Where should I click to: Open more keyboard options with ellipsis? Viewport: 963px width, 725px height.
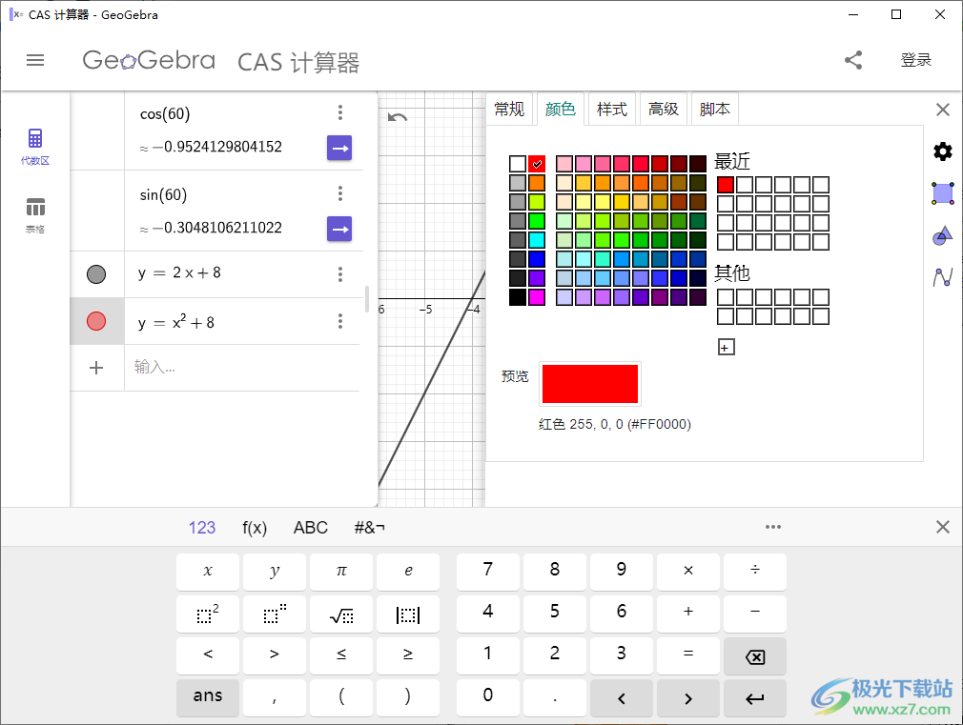point(773,526)
